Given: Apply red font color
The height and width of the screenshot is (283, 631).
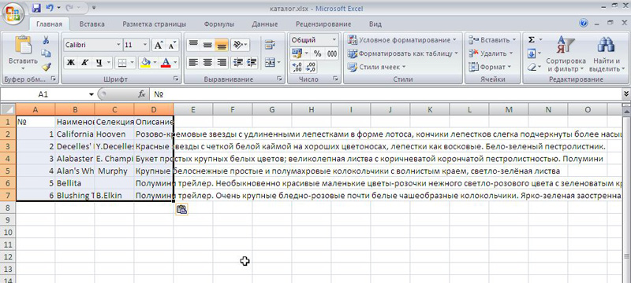Looking at the screenshot, I should [166, 63].
